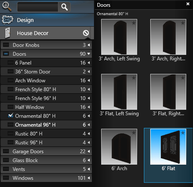Click the search magnifier button beside the search box
This screenshot has height=187, width=193.
pyautogui.click(x=64, y=7)
